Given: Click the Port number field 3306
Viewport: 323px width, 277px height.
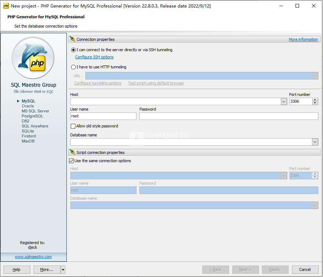Looking at the screenshot, I should (x=301, y=102).
